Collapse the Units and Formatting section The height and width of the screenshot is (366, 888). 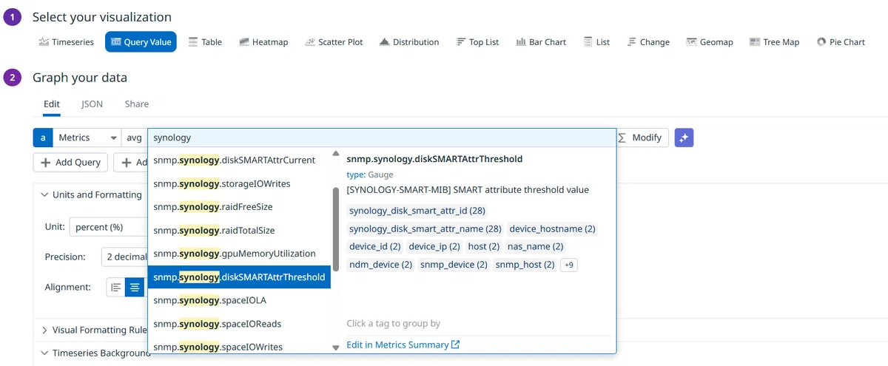91,194
